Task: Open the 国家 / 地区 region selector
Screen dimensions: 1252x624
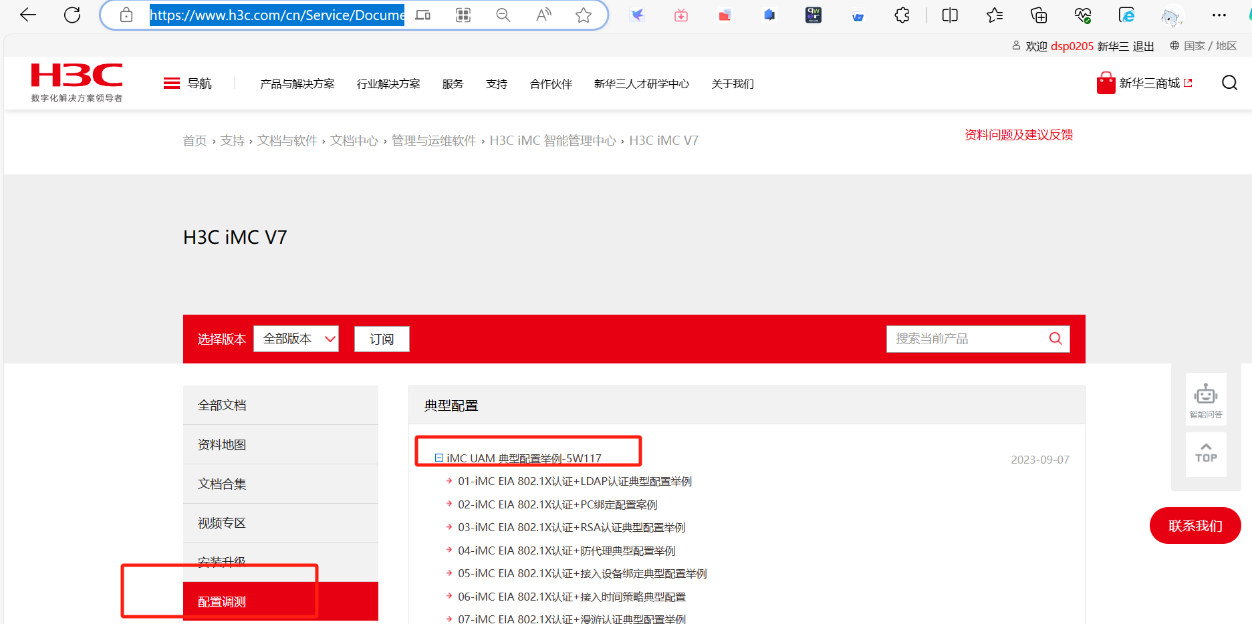Action: (1203, 45)
